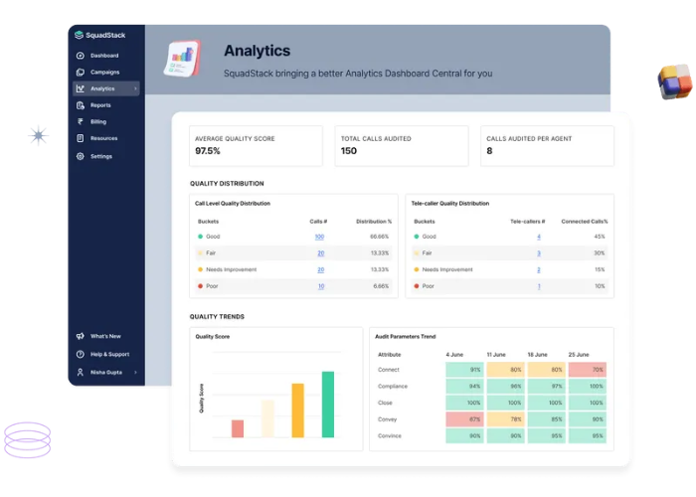Click the orange bar in Quality Score chart

(298, 411)
